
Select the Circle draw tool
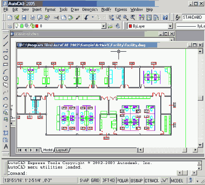pos(6,78)
